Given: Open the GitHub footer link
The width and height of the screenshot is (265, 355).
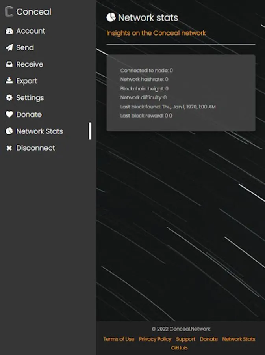Looking at the screenshot, I should [x=179, y=348].
